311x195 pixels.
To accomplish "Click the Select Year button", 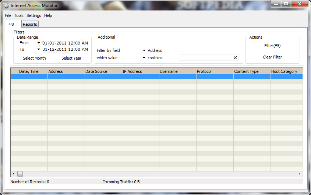I will point(71,58).
